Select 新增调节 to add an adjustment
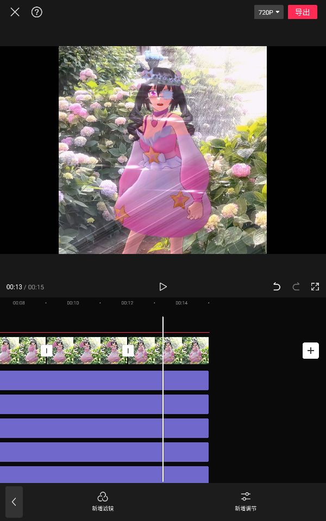326x521 pixels. pos(246,501)
